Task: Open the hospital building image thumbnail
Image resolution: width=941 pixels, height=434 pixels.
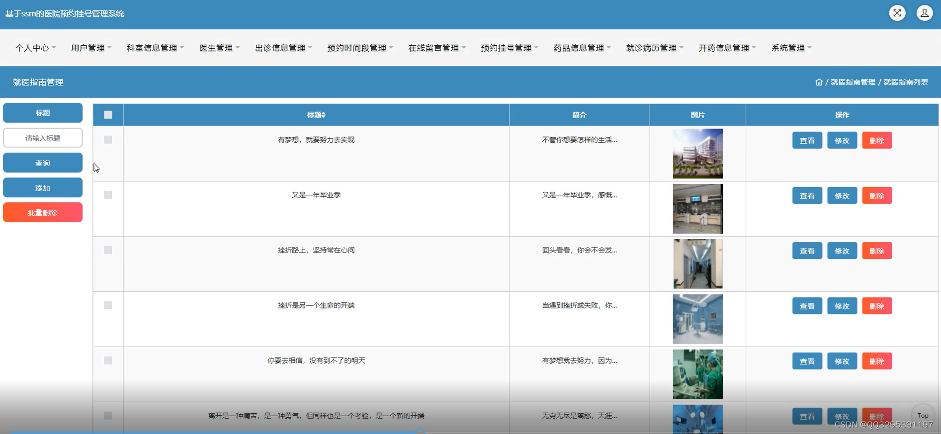Action: click(697, 153)
